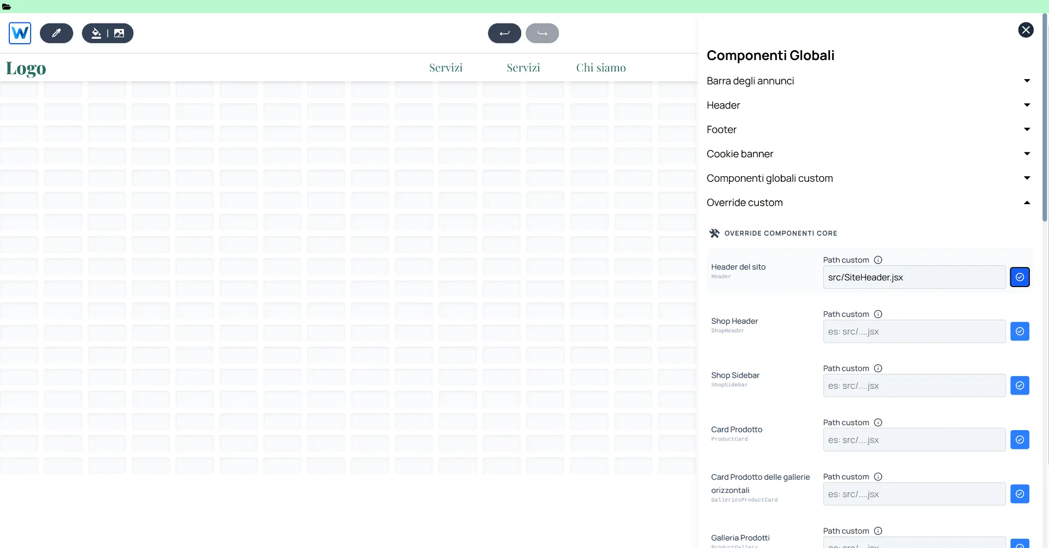Confirm the Header del sito path checkmark

[1019, 277]
